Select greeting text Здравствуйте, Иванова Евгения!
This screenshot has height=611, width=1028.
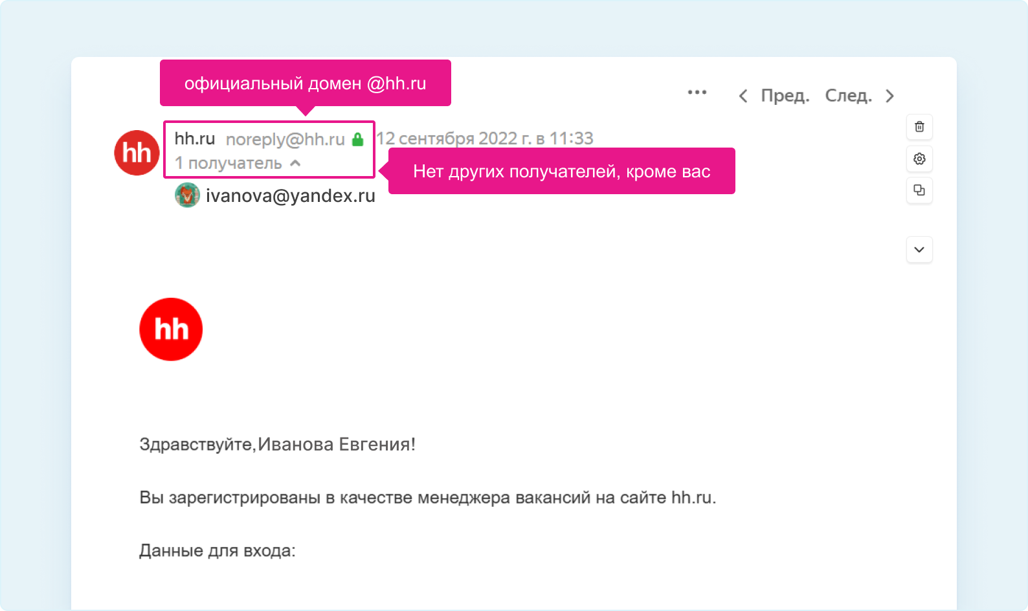click(x=278, y=445)
